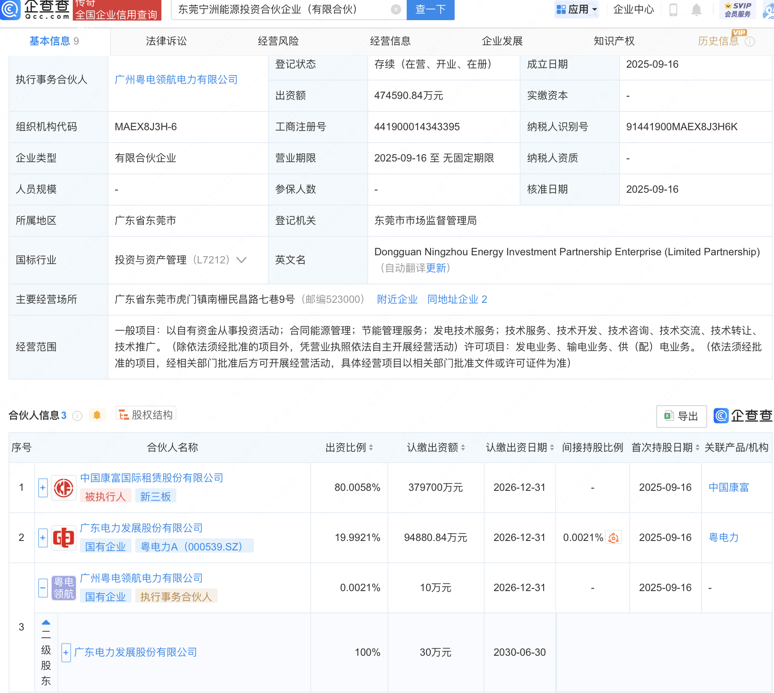The image size is (774, 693).
Task: Click the indirect shareholding chain icon near 0.0021%
Action: (613, 538)
